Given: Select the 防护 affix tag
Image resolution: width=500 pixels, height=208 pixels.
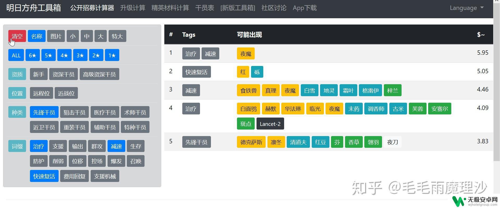Looking at the screenshot, I should (x=39, y=161).
